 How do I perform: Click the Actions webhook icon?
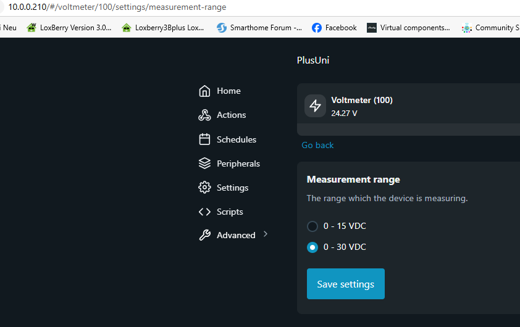(x=204, y=115)
